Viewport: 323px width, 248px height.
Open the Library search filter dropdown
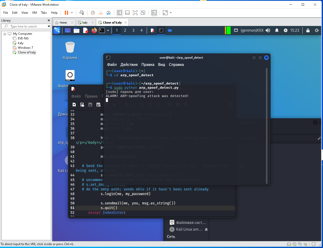[x=49, y=26]
